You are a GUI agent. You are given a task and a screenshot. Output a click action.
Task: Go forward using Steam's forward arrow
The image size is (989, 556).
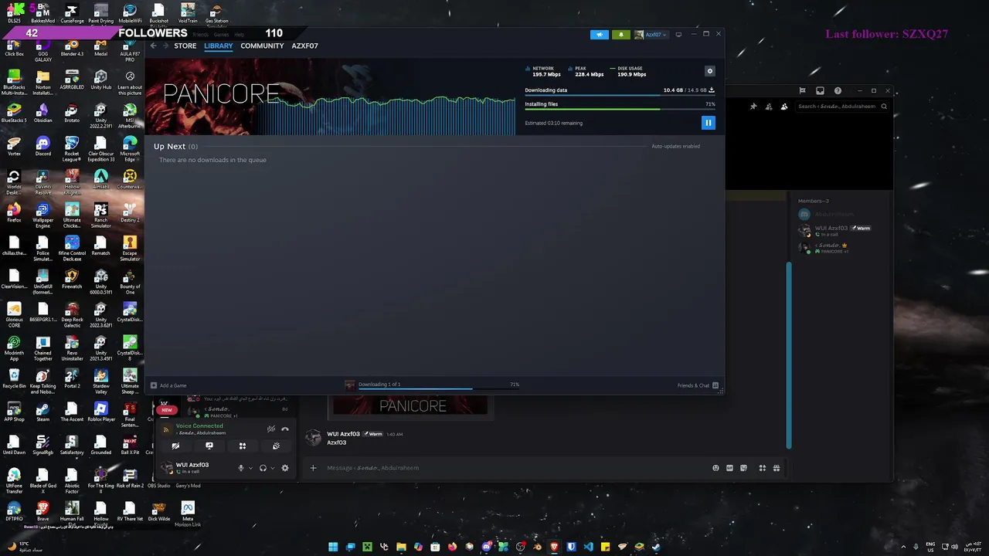click(164, 46)
